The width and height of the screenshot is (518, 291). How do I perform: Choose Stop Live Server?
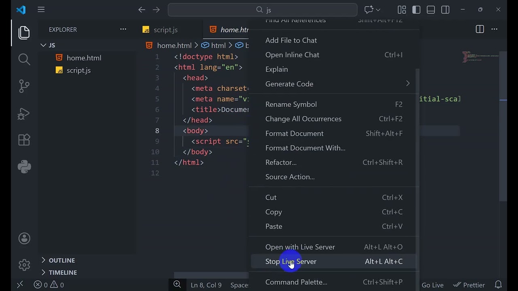[334, 261]
